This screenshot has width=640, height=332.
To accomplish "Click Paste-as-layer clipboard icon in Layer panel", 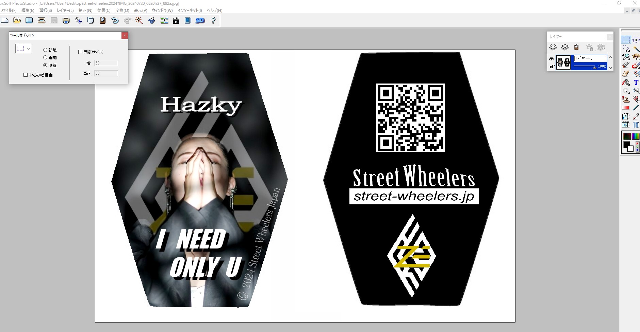I will click(x=576, y=47).
